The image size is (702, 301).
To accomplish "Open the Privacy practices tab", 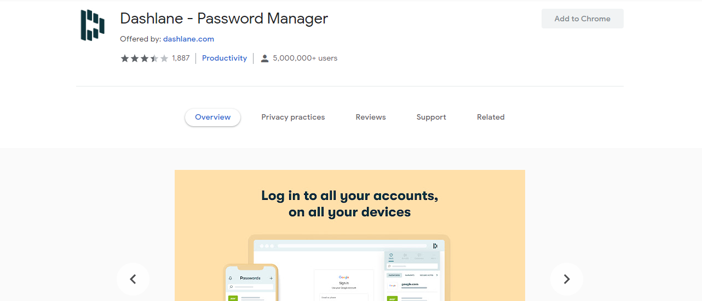I will (x=293, y=117).
